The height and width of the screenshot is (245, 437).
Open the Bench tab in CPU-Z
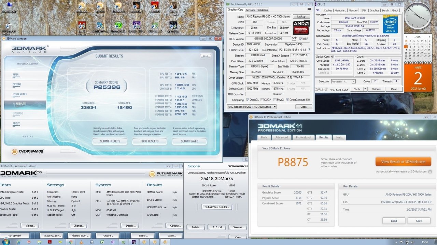pos(385,11)
